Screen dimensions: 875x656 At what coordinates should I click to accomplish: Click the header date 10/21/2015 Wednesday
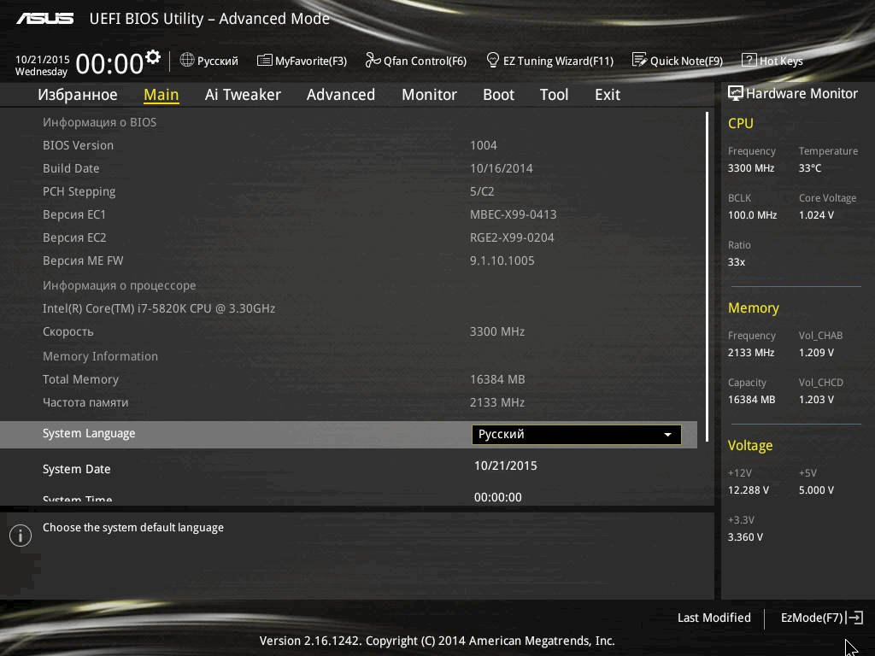coord(43,65)
